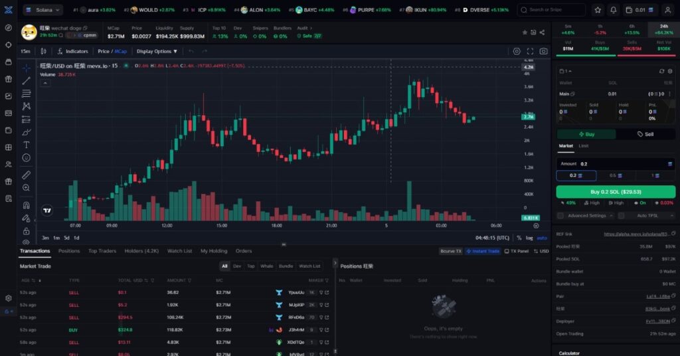This screenshot has width=680, height=356.
Task: Toggle the Buy mode in the trade panel
Action: [586, 134]
